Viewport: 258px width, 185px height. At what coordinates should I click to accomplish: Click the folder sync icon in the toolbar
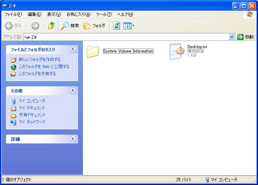coord(116,26)
